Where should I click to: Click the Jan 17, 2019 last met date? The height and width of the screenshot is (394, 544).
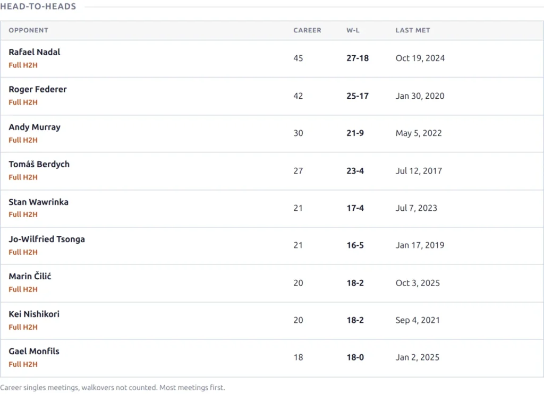pos(420,245)
